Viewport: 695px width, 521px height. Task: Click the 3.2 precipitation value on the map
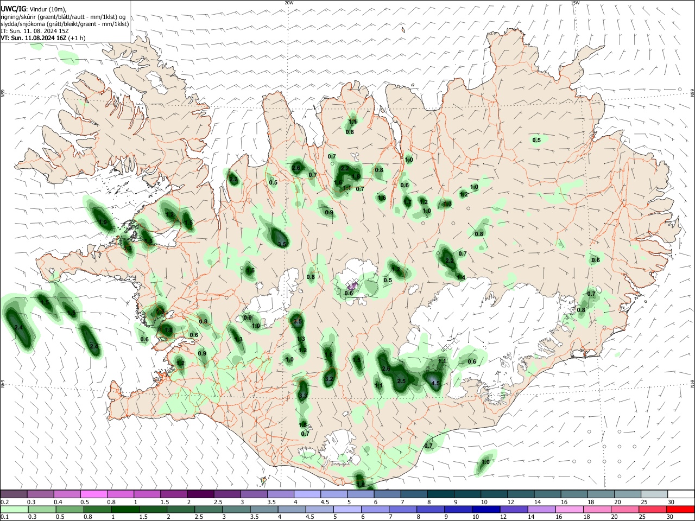tap(329, 379)
